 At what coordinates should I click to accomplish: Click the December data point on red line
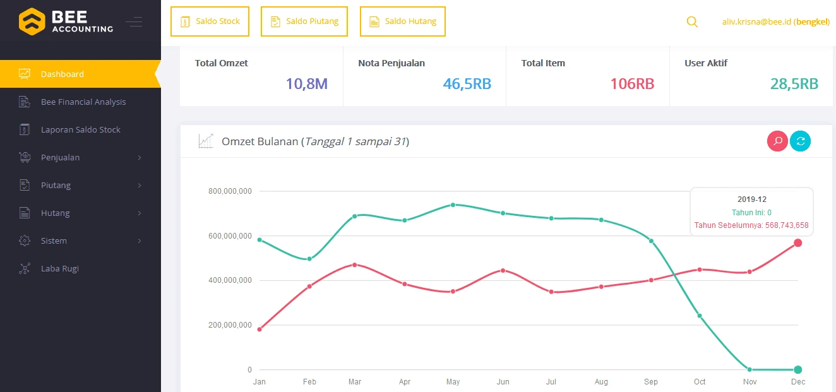pos(797,242)
